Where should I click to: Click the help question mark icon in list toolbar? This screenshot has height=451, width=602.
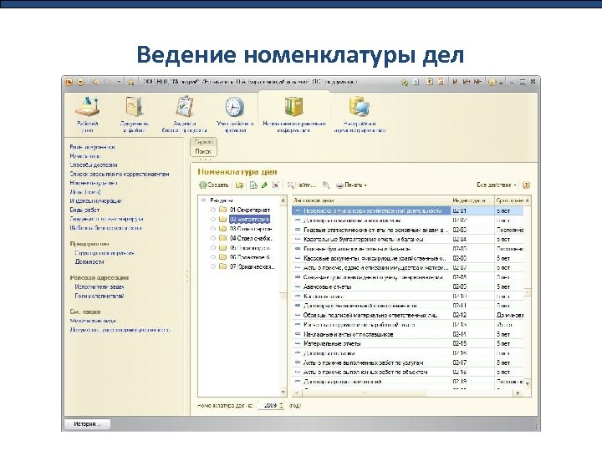526,185
